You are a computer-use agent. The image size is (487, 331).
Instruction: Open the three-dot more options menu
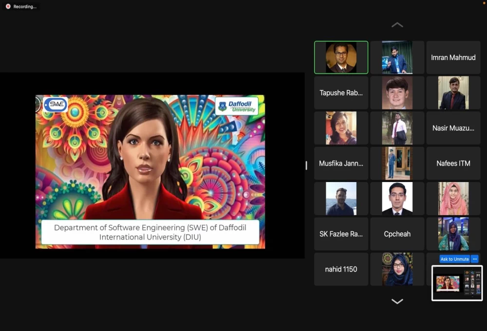pos(475,259)
